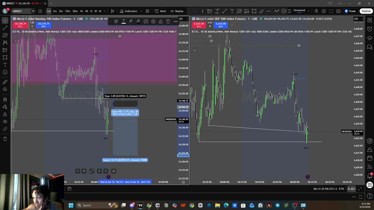
Task: Remove drawings with left sidebar trash icon
Action: [5, 139]
